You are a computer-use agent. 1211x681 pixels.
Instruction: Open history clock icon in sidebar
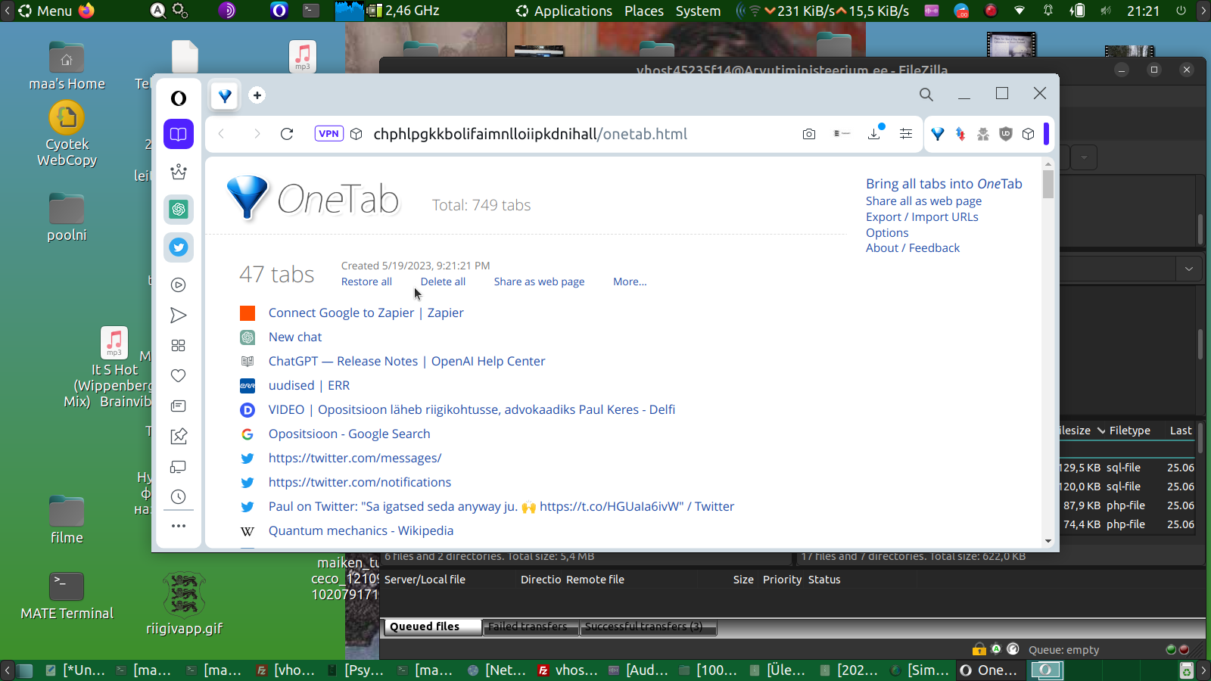[x=179, y=497]
